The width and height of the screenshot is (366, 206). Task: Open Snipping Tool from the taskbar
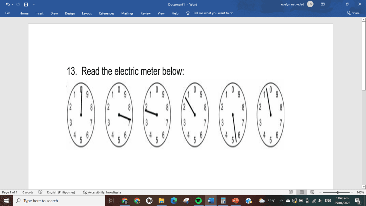pos(186,201)
